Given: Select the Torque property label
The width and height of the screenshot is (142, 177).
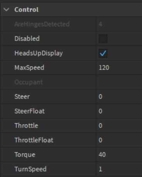Looking at the screenshot, I should (25, 155).
